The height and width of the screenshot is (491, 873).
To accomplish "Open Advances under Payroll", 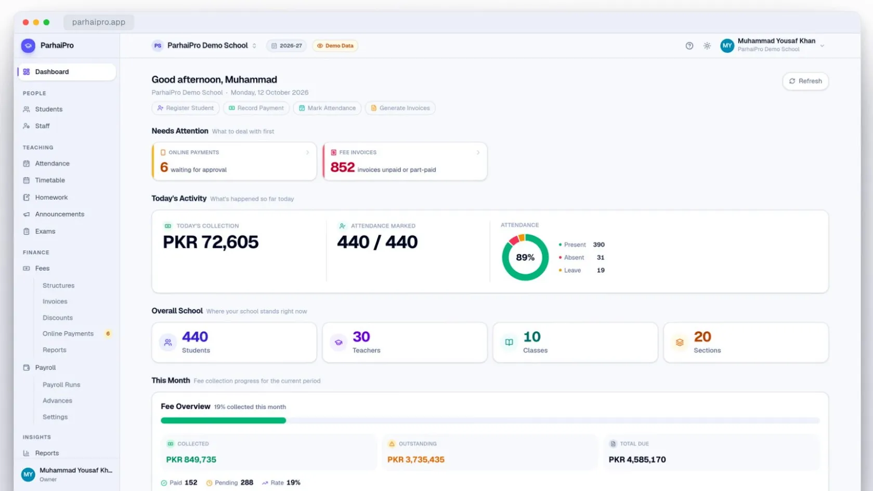I will (57, 401).
